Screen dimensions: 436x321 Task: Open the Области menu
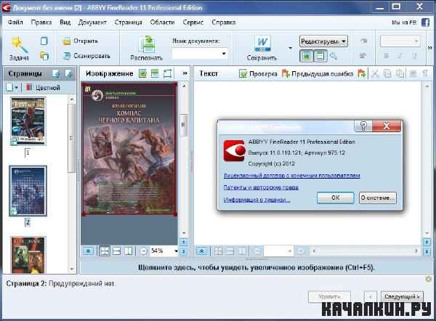pyautogui.click(x=162, y=23)
